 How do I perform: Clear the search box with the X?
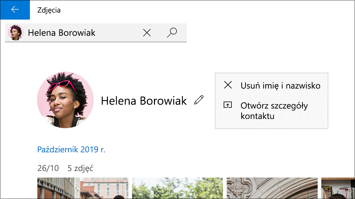point(147,33)
